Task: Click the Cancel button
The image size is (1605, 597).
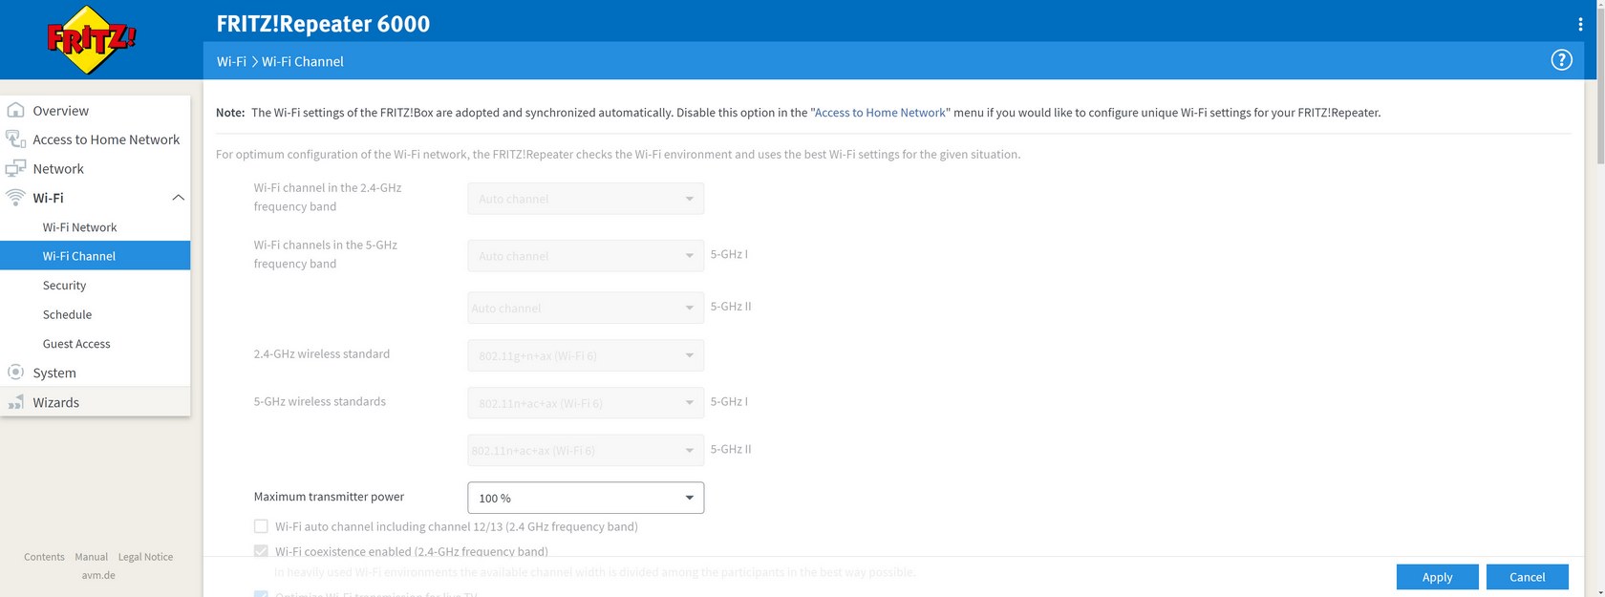Action: (x=1527, y=577)
